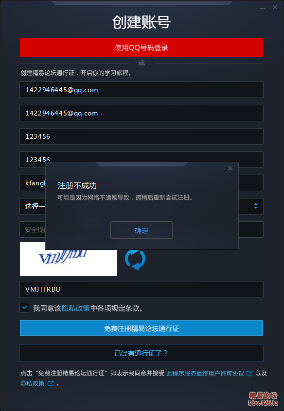Screen dimensions: 284x411
Task: Log in using 使用QQ号码登录 button
Action: click(142, 48)
